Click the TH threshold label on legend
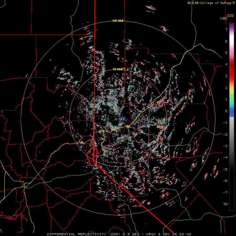Viewport: 236px width, 236px height. [x=225, y=204]
